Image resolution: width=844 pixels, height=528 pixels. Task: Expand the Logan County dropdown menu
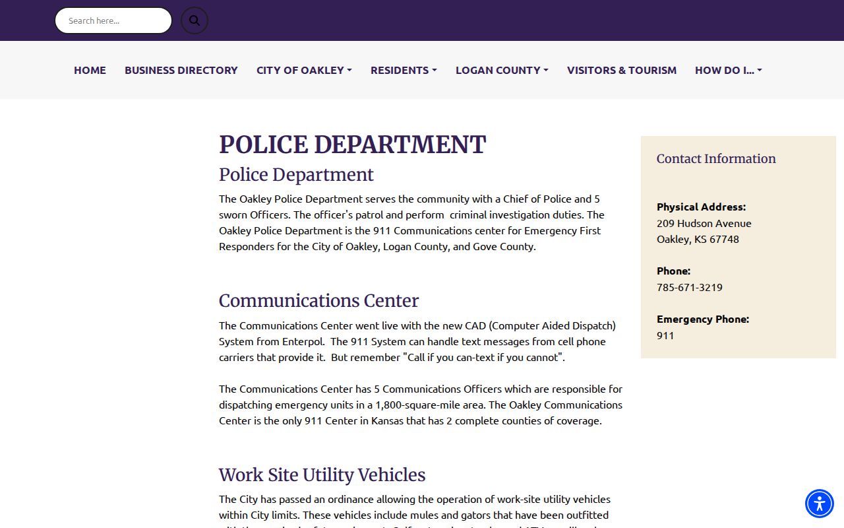click(x=502, y=70)
